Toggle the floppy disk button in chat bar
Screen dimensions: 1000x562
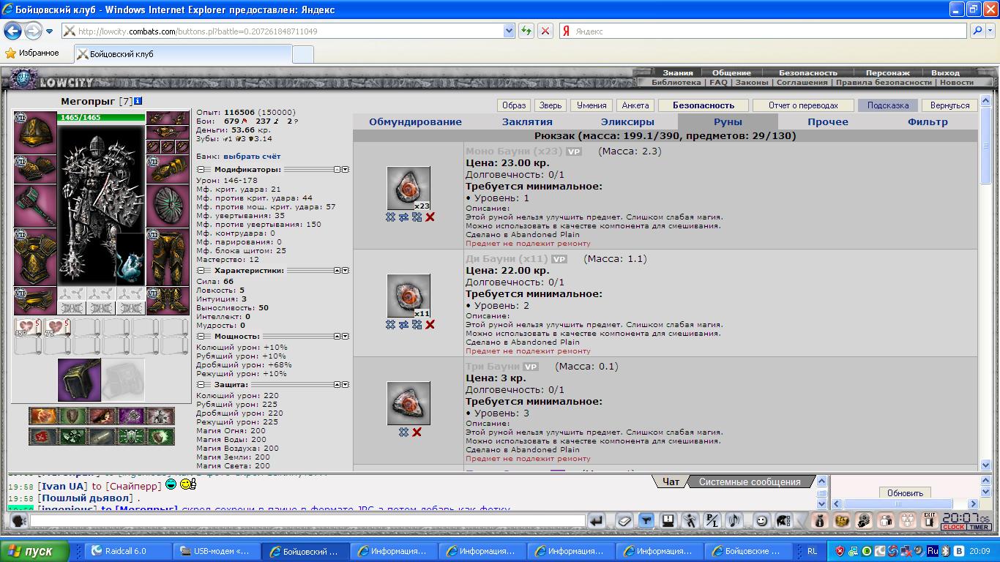(668, 520)
